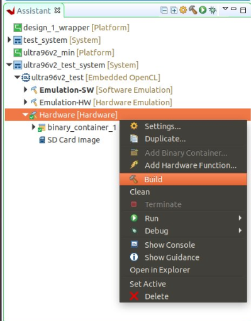Screen dimensions: 251x321
Task: Click Collapse All icon in Assistant toolbar
Action: pos(164,10)
